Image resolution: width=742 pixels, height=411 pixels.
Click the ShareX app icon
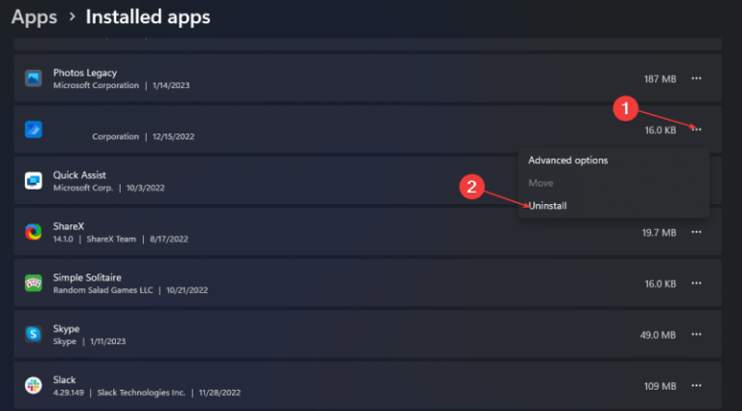click(x=34, y=232)
